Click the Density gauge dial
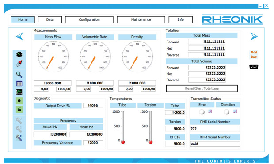This screenshot has width=274, height=164. (x=137, y=57)
